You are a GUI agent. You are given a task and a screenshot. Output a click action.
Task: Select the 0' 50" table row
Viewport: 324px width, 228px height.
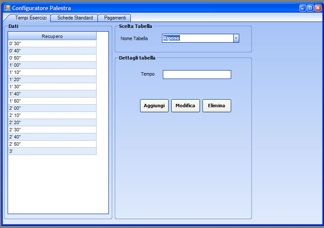(x=52, y=58)
